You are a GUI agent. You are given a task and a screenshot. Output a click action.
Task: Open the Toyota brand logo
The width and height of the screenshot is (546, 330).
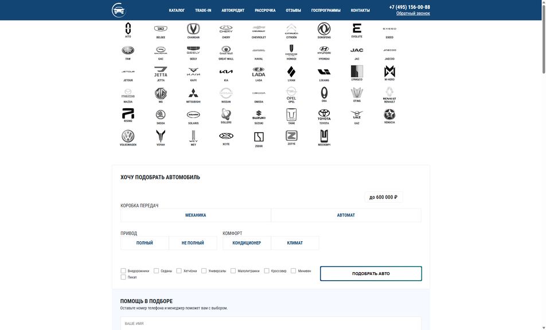click(x=324, y=115)
